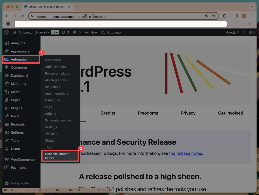Open the Scheduled recipes submenu item
Screen dimensions: 259x195
[58, 120]
